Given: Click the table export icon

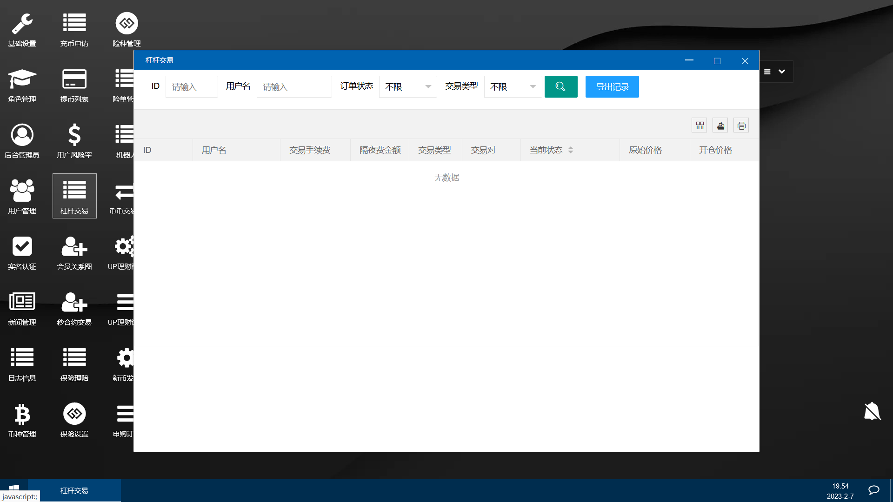Looking at the screenshot, I should pyautogui.click(x=720, y=125).
